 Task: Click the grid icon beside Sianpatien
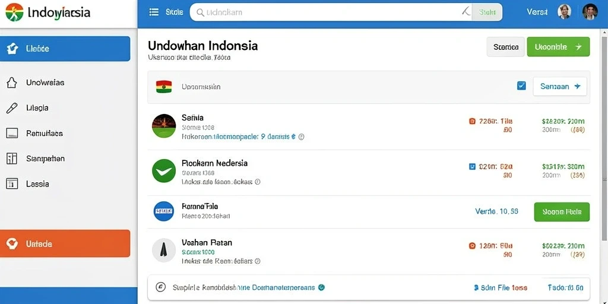[x=12, y=158]
